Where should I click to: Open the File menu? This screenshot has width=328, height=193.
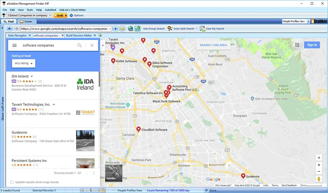pos(5,10)
